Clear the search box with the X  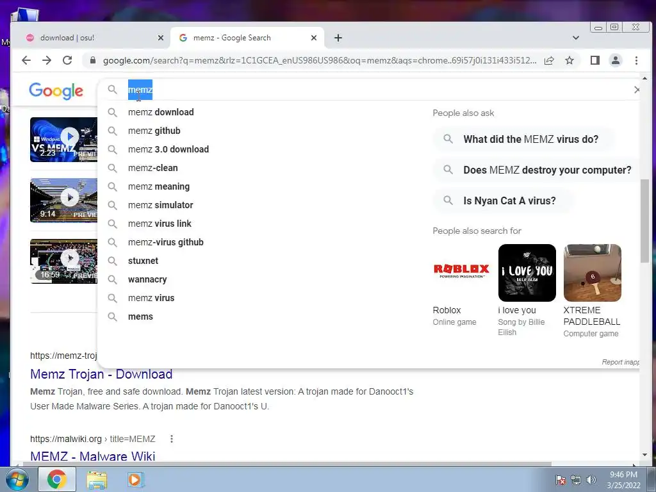[x=636, y=90]
